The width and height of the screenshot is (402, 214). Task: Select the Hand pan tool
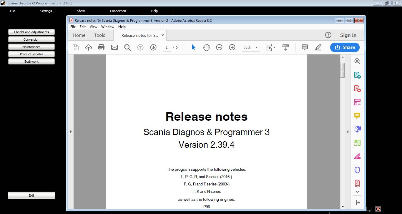click(x=206, y=47)
